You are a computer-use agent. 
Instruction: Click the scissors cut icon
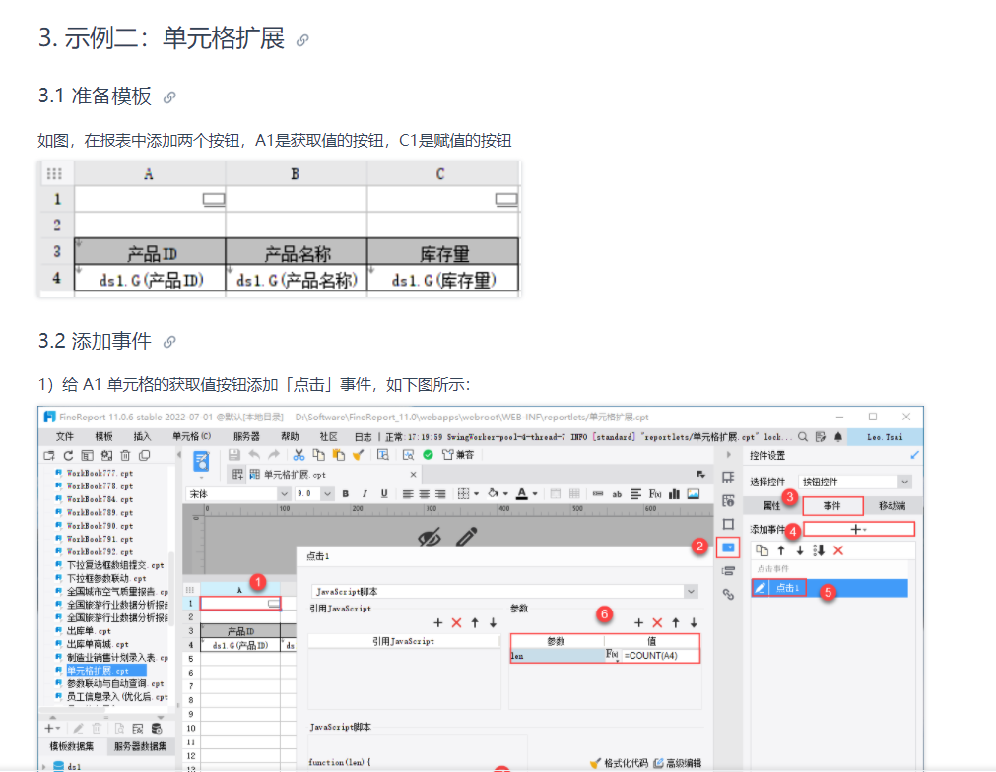(x=299, y=455)
